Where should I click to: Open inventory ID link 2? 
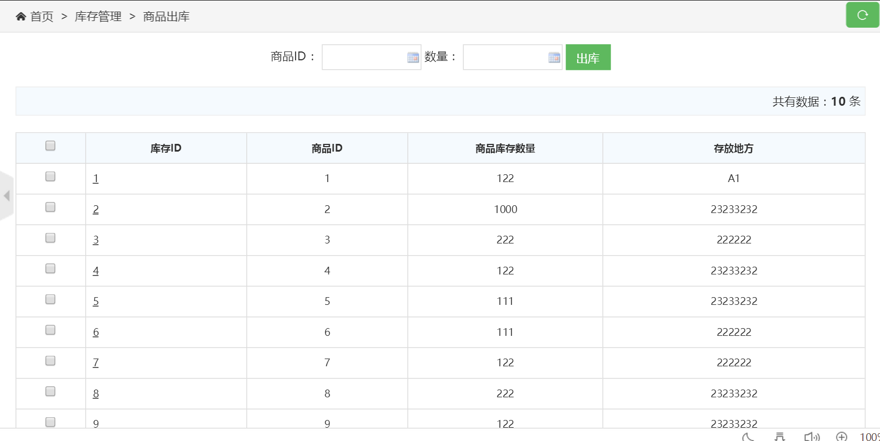pos(96,210)
